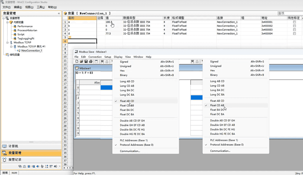The height and width of the screenshot is (175, 303).
Task: Open 报警记录 bell navigation item
Action: click(15, 160)
